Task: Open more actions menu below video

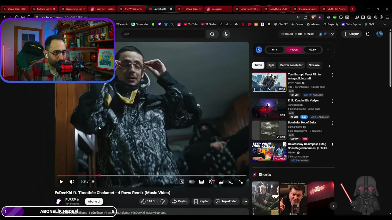Action: pyautogui.click(x=245, y=201)
